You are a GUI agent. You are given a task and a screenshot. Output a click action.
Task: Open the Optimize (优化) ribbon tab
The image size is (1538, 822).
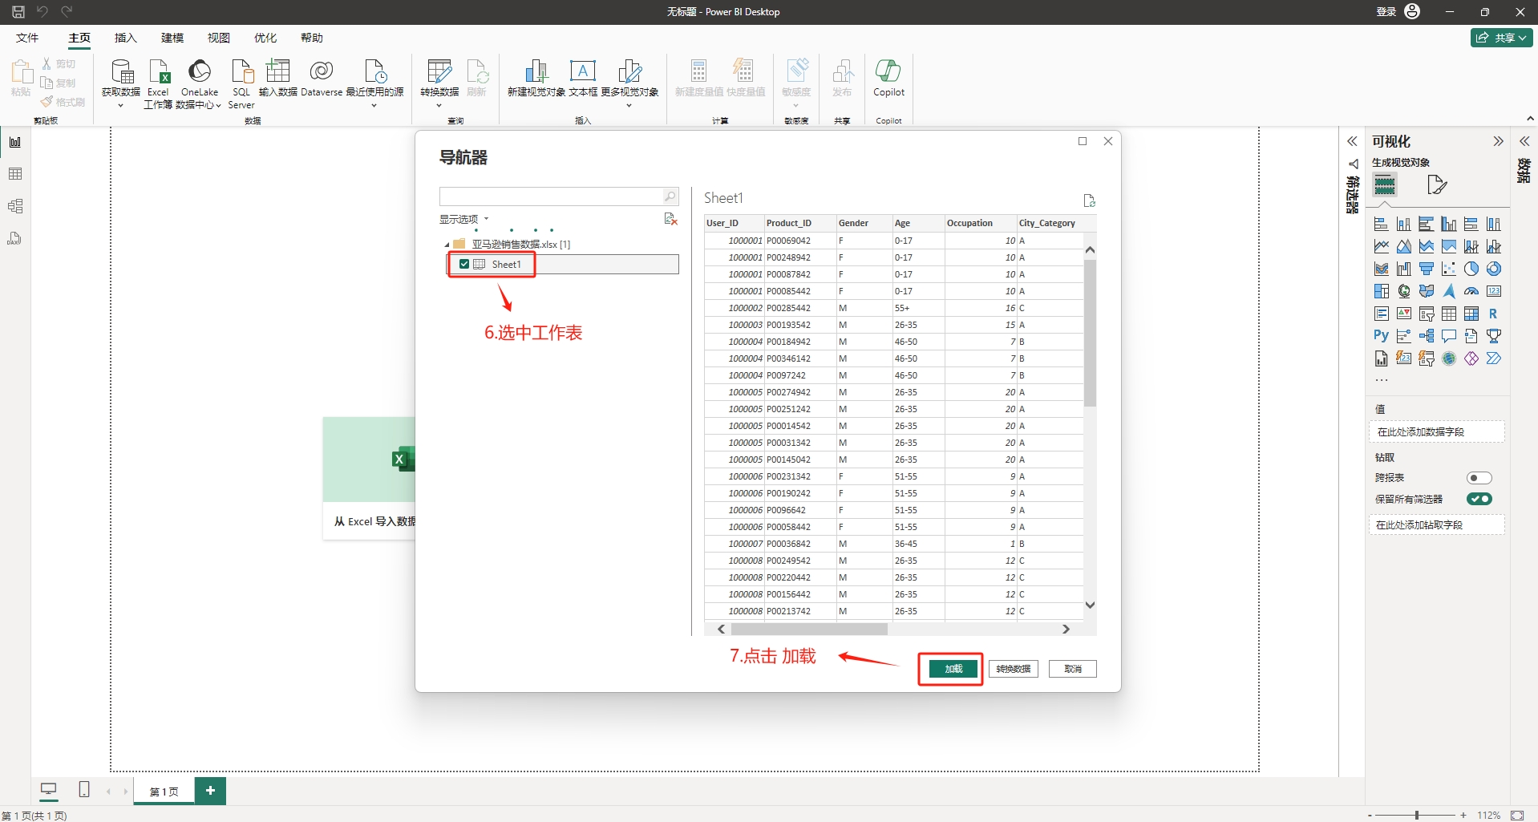(265, 38)
